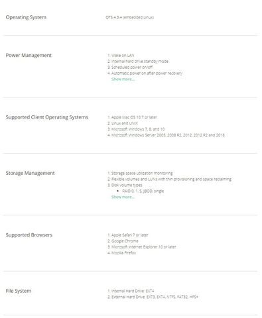The height and width of the screenshot is (318, 262).
Task: Click Scheduled power on/off list item
Action: point(130,67)
